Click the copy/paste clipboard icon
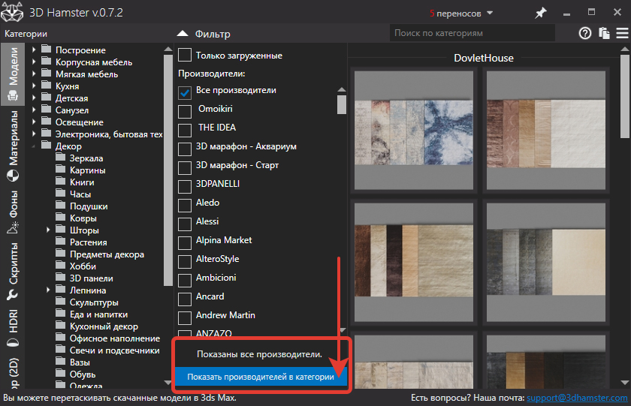The width and height of the screenshot is (631, 406). [604, 33]
